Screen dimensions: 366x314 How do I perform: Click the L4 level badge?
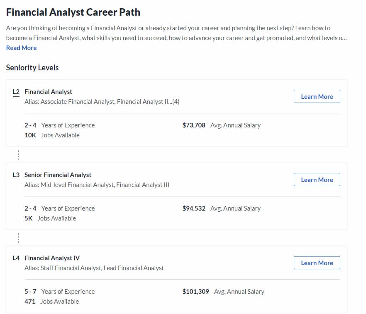(x=16, y=258)
